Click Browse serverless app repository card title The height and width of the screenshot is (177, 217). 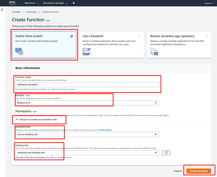[x=172, y=36]
